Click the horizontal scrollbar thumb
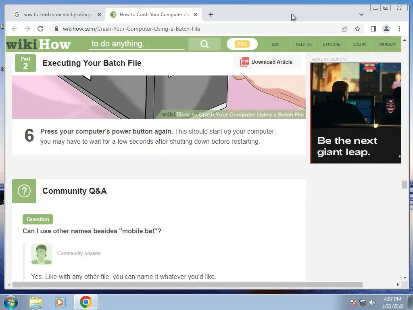This screenshot has width=413, height=310. 188,285
